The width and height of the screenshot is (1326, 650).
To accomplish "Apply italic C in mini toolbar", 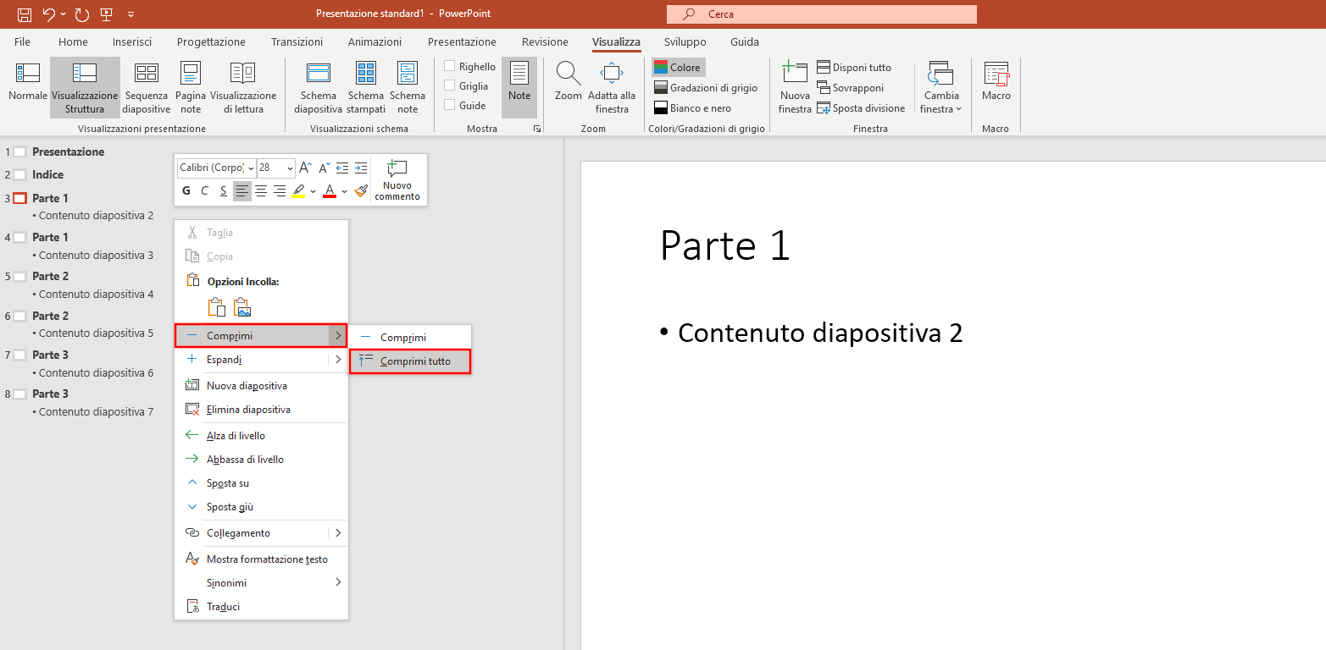I will [204, 191].
